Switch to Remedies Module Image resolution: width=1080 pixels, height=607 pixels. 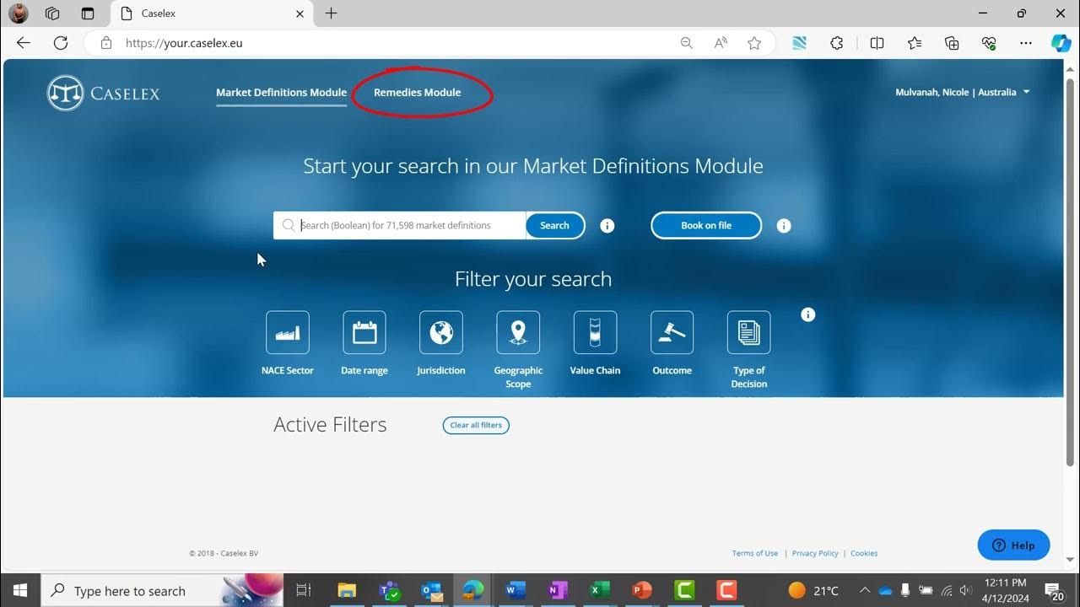coord(418,93)
